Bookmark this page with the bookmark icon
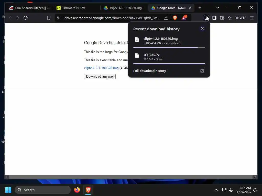This screenshot has width=262, height=196. pos(49,18)
